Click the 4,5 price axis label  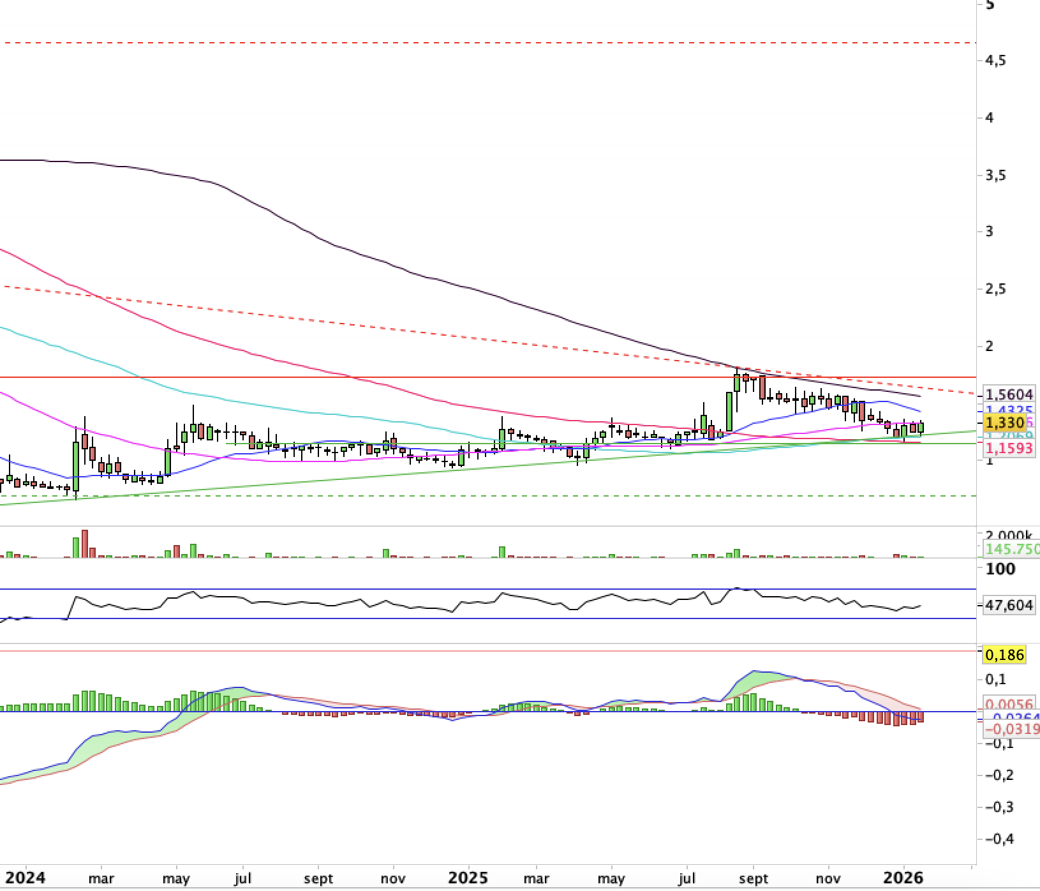997,60
